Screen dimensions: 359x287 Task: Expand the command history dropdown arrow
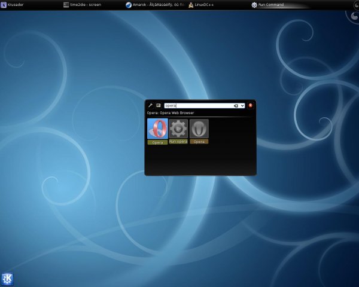point(242,105)
